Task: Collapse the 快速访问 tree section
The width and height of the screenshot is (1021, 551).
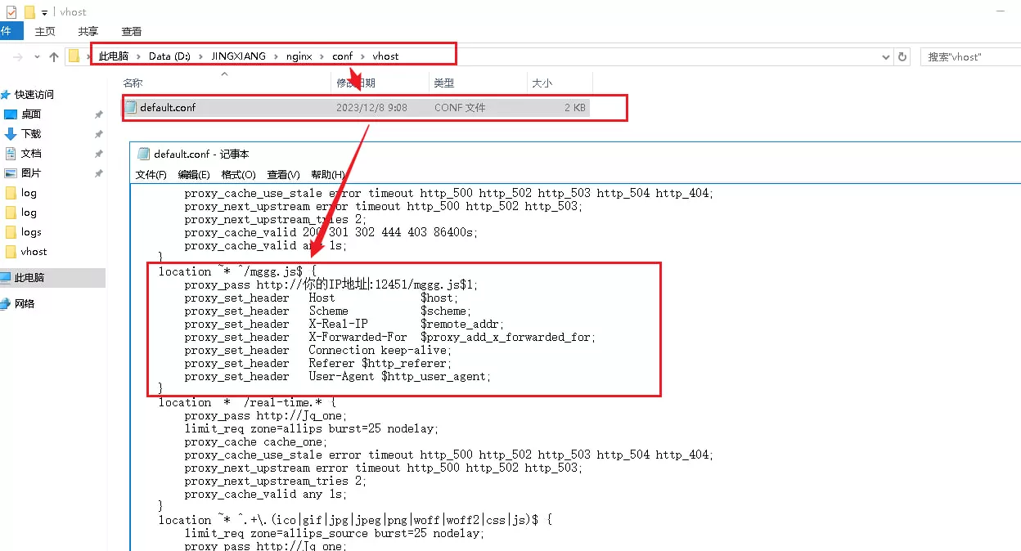Action: [x=4, y=95]
